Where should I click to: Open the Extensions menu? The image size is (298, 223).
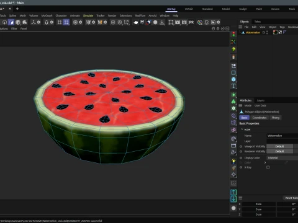tap(125, 15)
